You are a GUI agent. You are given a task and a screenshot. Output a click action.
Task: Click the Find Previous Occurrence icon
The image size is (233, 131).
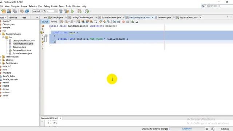pyautogui.click(x=83, y=22)
